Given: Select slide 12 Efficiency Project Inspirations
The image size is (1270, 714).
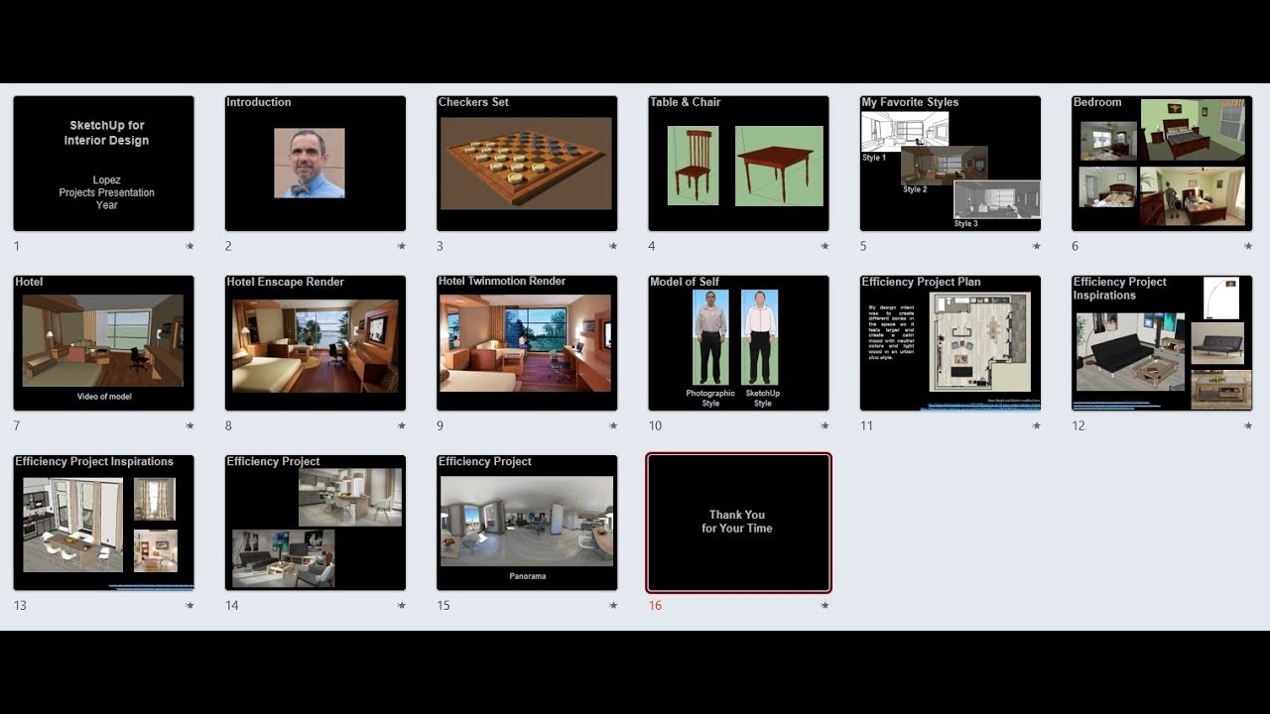Looking at the screenshot, I should point(1162,343).
